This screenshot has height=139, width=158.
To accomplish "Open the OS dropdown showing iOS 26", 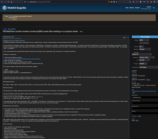I will pyautogui.click(x=144, y=60).
